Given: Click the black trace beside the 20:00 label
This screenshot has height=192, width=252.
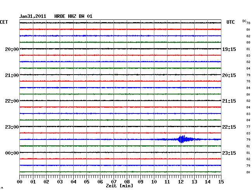Looking at the screenshot, I should 120,49.
